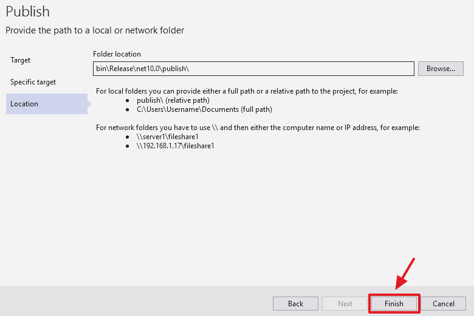Click the Publish dialog heading

point(28,12)
